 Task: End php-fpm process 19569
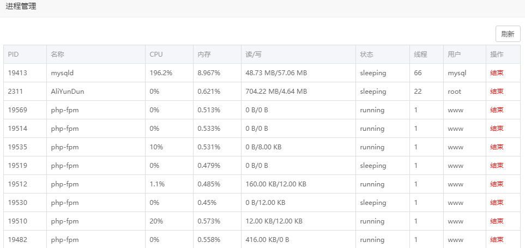[x=497, y=110]
